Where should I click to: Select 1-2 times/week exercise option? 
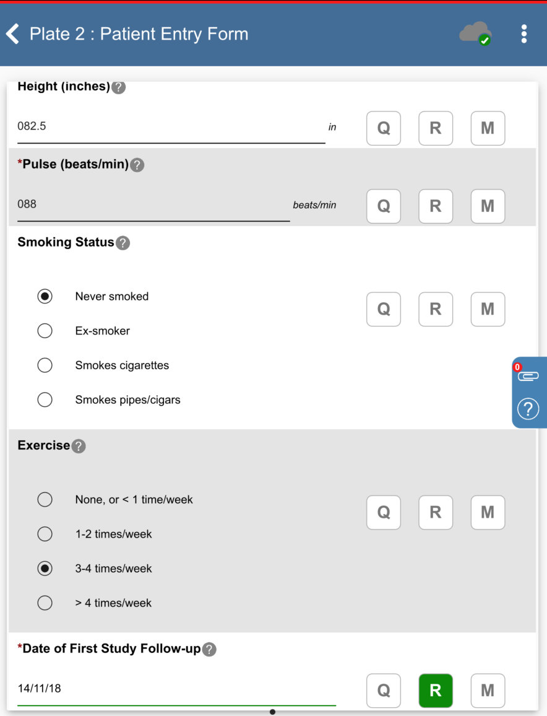coord(45,534)
